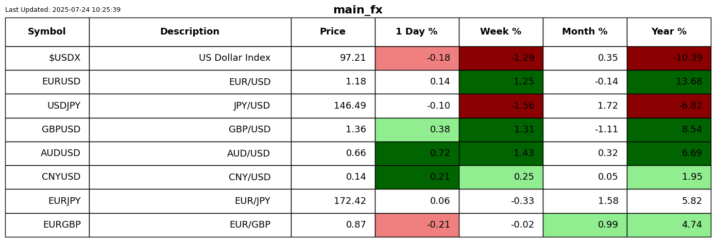Click the dark red -10.39 year cell
Viewport: 716px width, 242px height.
[669, 58]
